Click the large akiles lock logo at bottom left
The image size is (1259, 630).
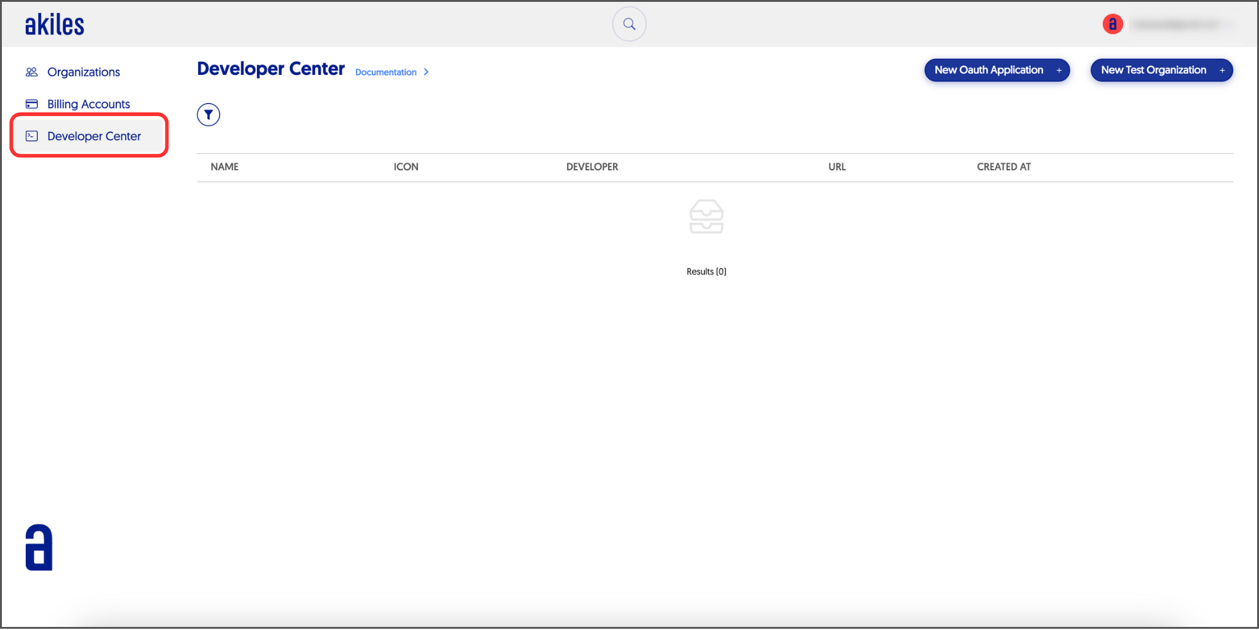[x=38, y=546]
